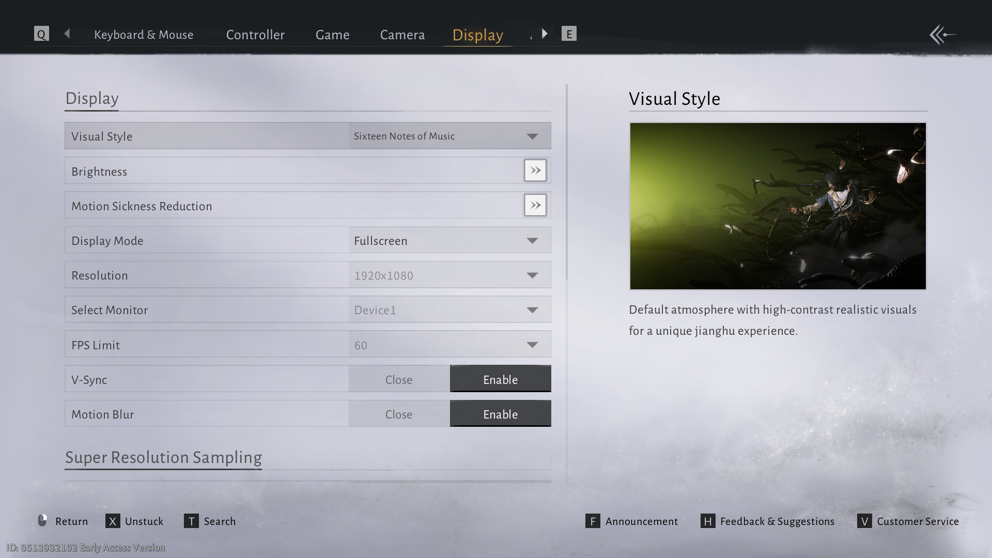Click the left tab-scroll arrow

[67, 34]
